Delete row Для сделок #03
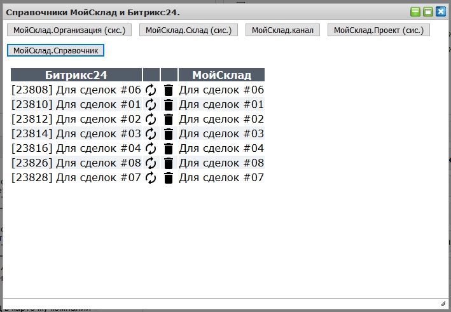451x312 pixels. pos(169,134)
